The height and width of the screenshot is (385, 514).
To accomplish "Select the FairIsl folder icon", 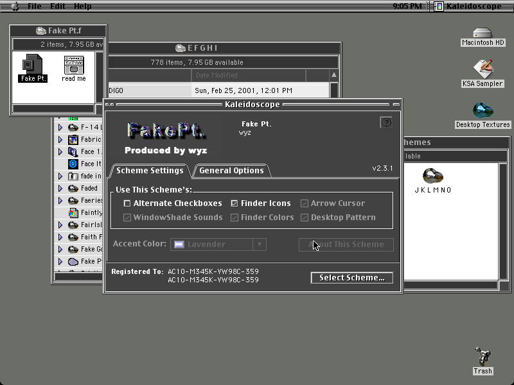I will click(73, 225).
